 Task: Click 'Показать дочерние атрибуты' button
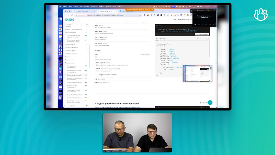[x=107, y=74]
